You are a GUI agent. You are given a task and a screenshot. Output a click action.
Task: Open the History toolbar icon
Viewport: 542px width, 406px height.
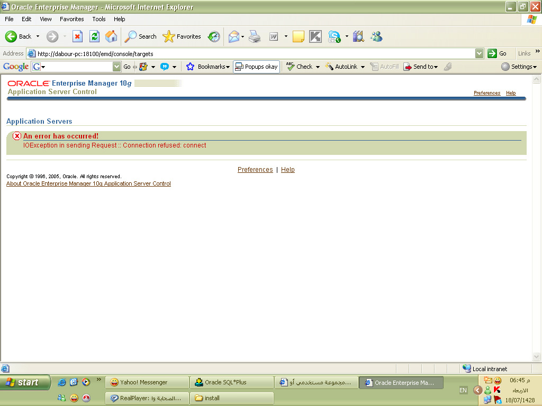click(214, 36)
